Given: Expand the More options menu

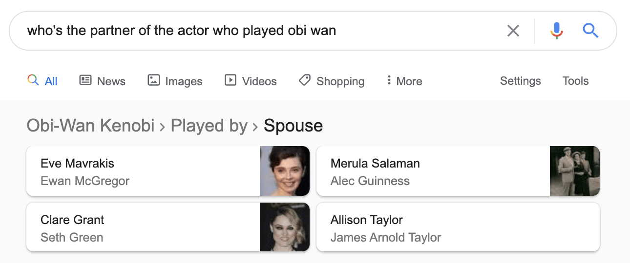Looking at the screenshot, I should tap(404, 81).
